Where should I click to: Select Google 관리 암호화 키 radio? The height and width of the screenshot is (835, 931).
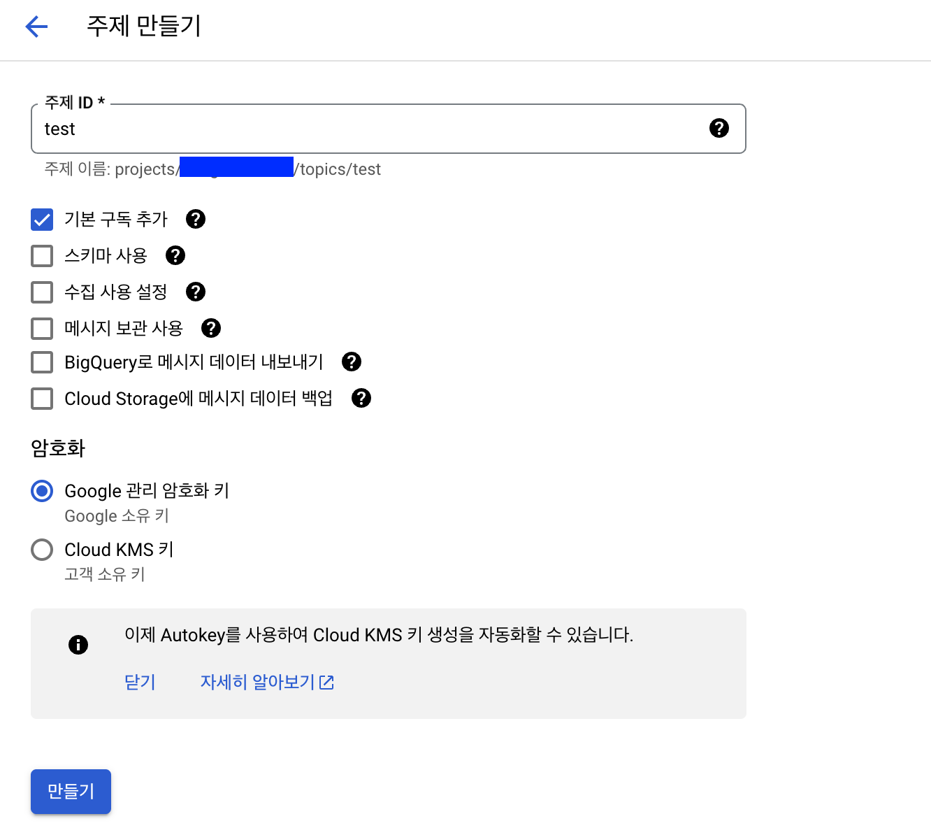pyautogui.click(x=42, y=491)
